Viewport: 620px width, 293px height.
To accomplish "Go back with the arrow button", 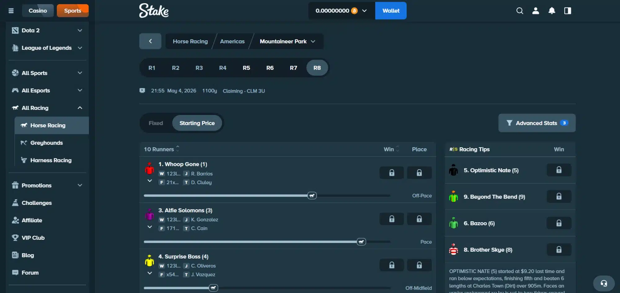I will [150, 41].
